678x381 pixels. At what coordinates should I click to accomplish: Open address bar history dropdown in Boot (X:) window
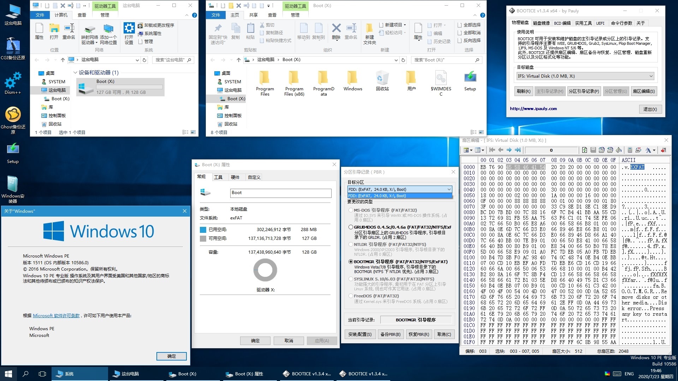(x=396, y=60)
